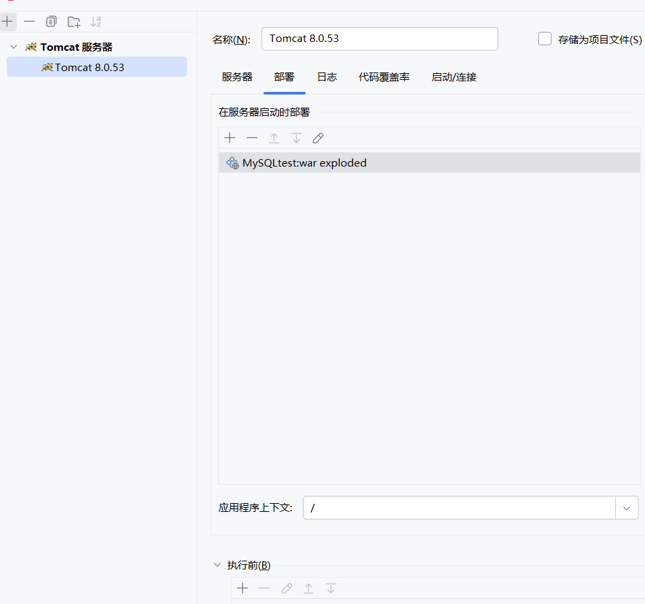
Task: Switch to the 部署 tab
Action: coord(284,77)
